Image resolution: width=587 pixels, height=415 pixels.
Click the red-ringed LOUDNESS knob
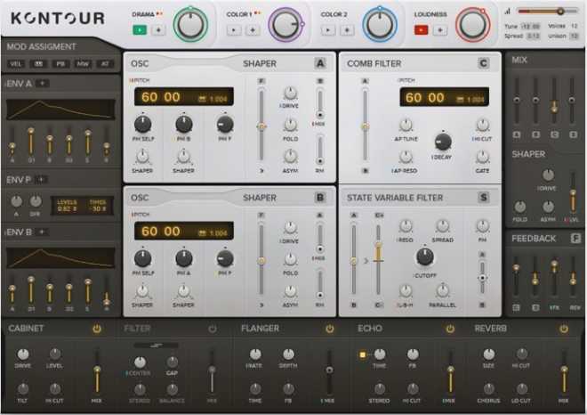point(472,25)
